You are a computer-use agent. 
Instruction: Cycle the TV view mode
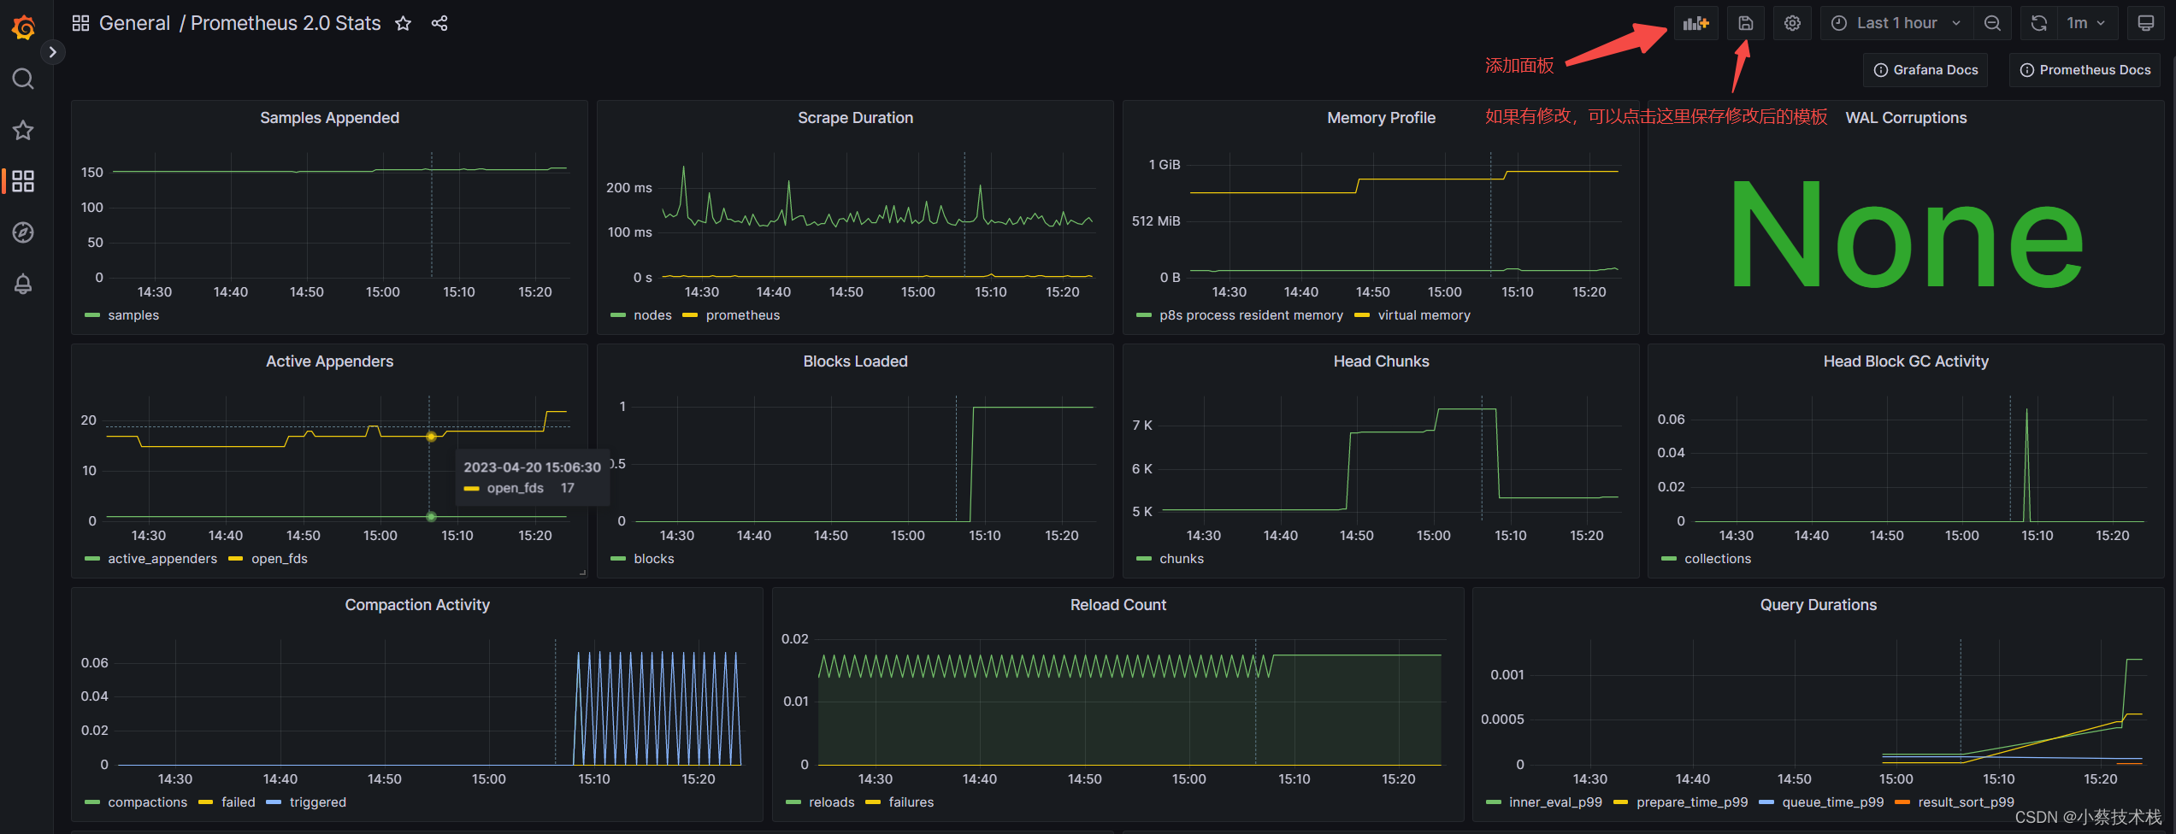coord(2145,23)
